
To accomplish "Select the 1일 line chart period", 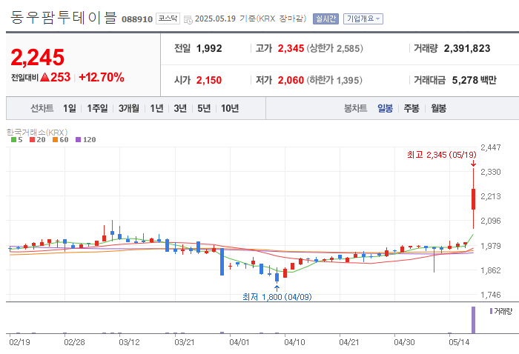I will click(70, 108).
